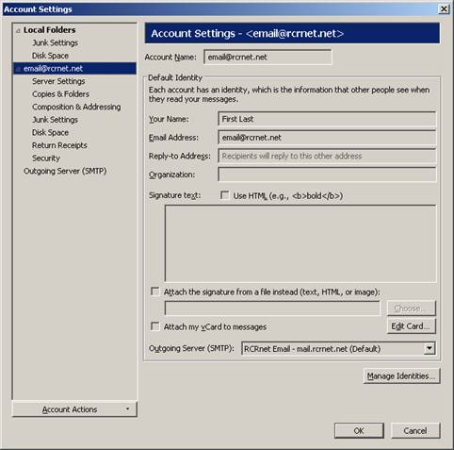Viewport: 454px width, 450px height.
Task: Go to Composition & Addressing
Action: pos(76,107)
